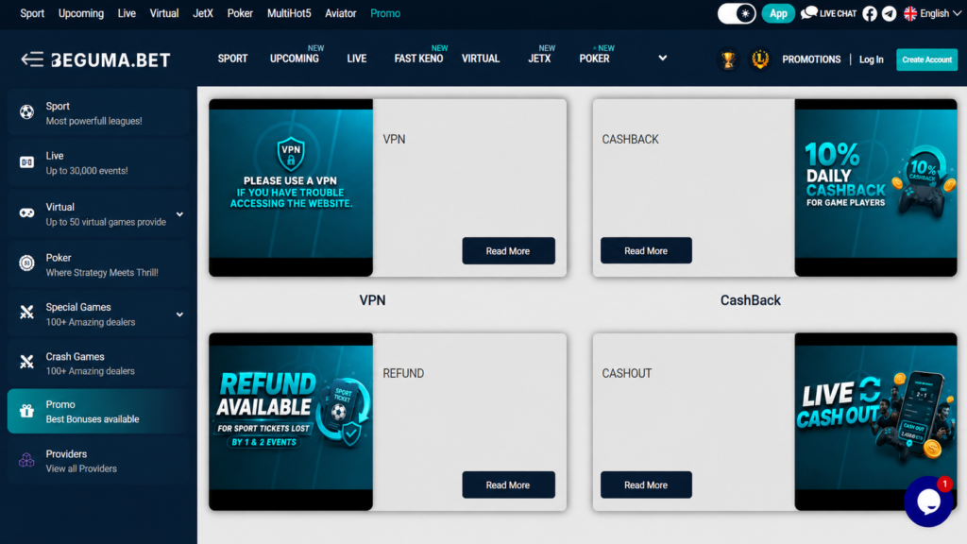The height and width of the screenshot is (544, 967).
Task: Open Promo sidebar gift icon
Action: point(26,411)
